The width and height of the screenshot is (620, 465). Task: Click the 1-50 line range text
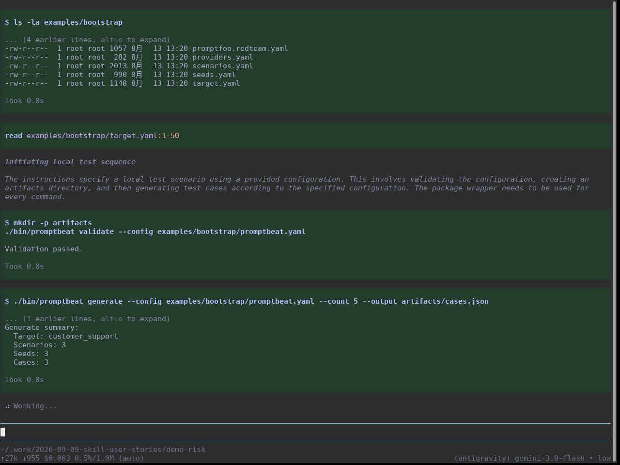(x=170, y=136)
